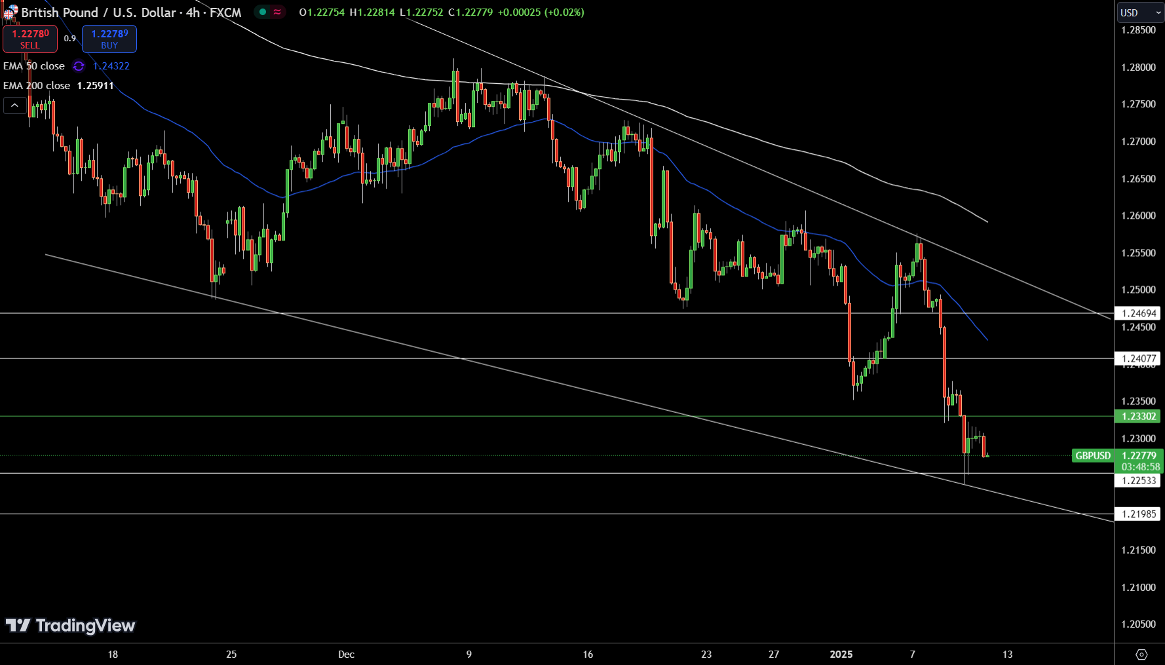The image size is (1165, 665).
Task: Click the green market status dot
Action: [263, 12]
